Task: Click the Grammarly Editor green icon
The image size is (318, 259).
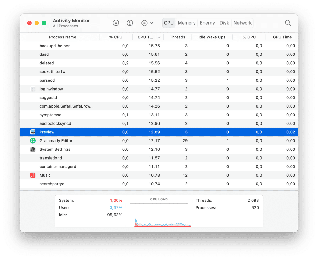Action: (x=33, y=141)
